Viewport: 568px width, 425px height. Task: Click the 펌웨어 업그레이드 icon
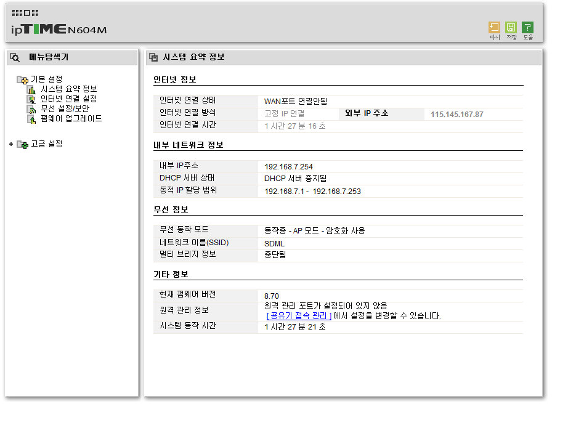[x=32, y=119]
